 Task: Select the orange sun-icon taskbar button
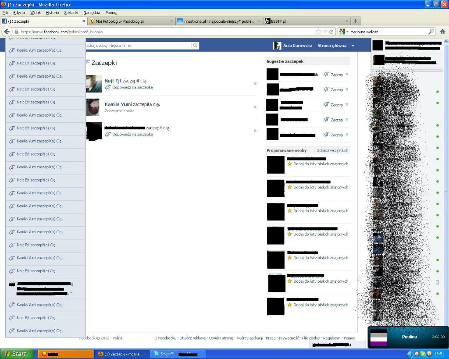point(66,354)
